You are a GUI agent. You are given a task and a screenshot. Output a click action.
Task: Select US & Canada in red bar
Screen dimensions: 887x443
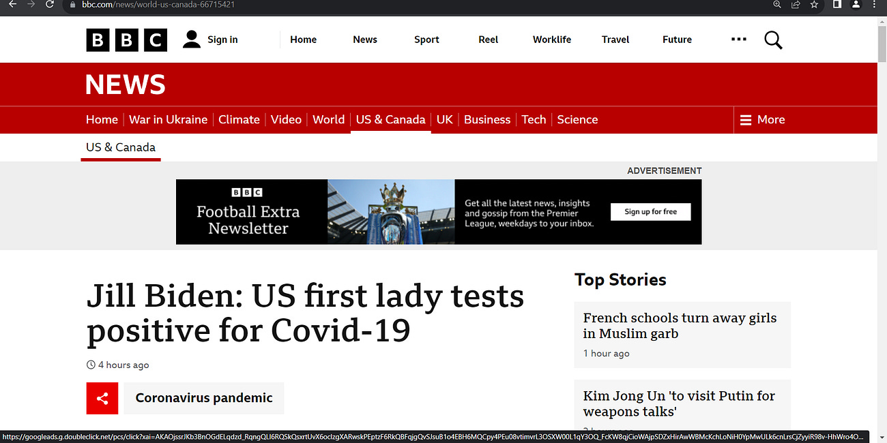pyautogui.click(x=390, y=119)
